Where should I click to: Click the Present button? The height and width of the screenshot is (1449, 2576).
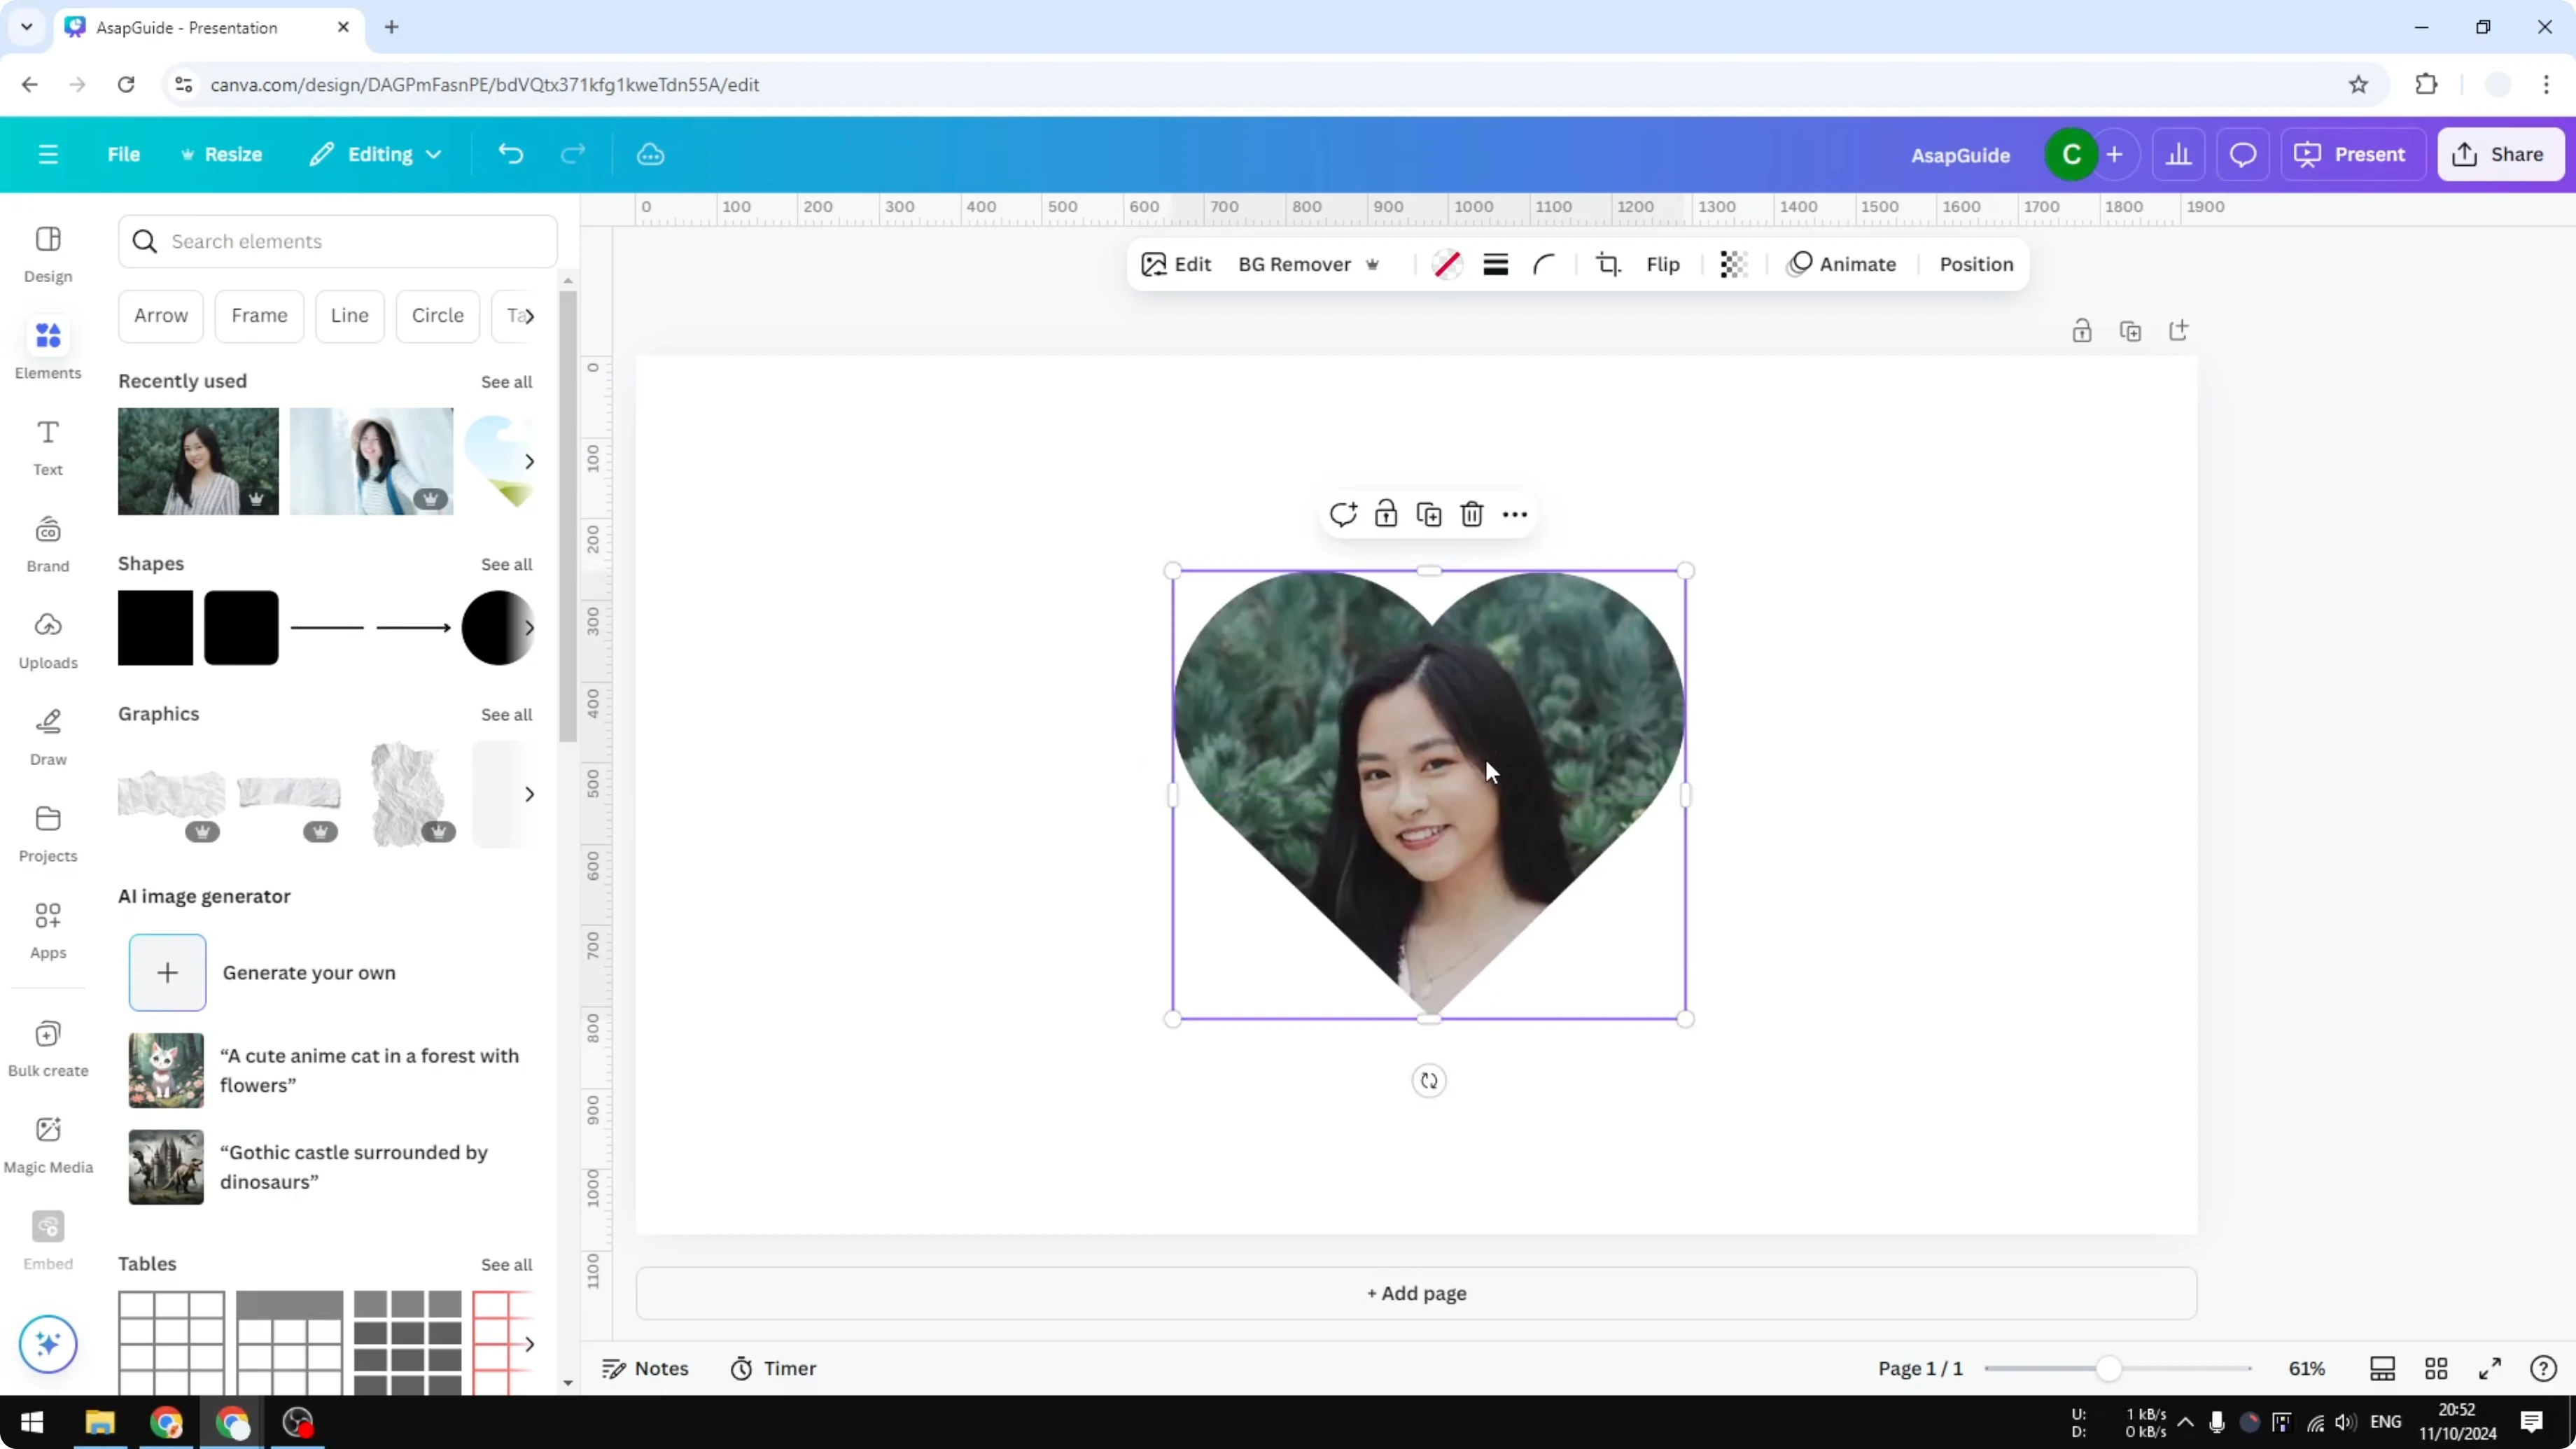2353,154
